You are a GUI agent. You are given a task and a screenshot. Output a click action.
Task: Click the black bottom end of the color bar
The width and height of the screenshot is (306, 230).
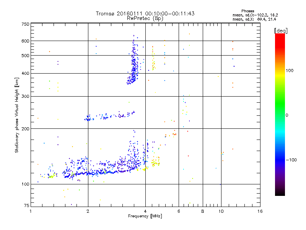click(280, 194)
